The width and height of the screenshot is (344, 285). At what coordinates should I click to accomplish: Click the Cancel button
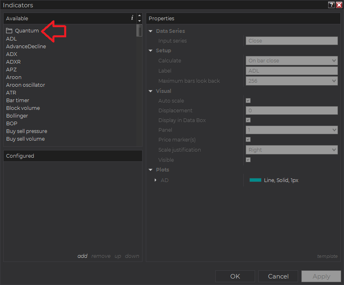pyautogui.click(x=278, y=276)
